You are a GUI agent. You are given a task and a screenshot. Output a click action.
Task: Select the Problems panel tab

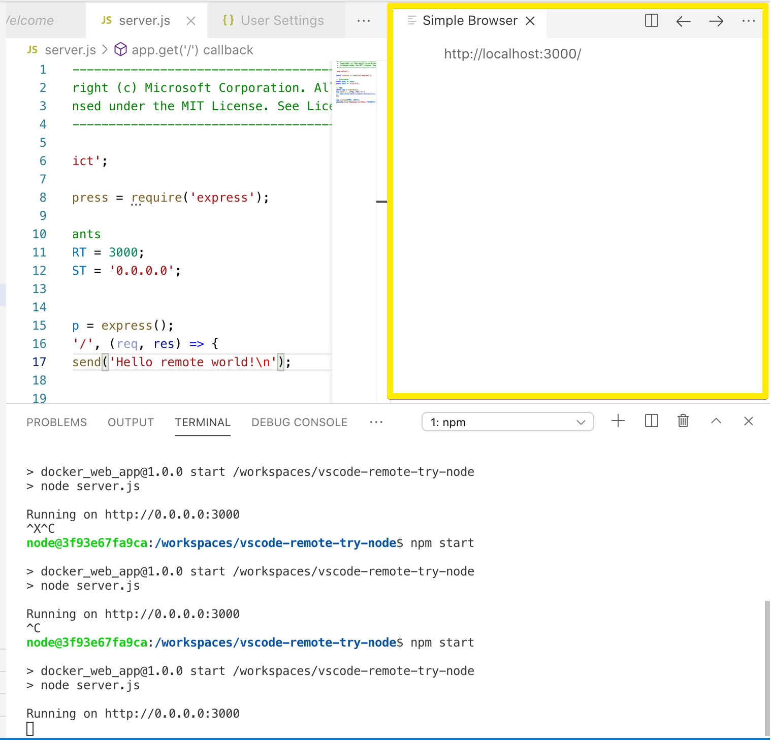(x=56, y=422)
